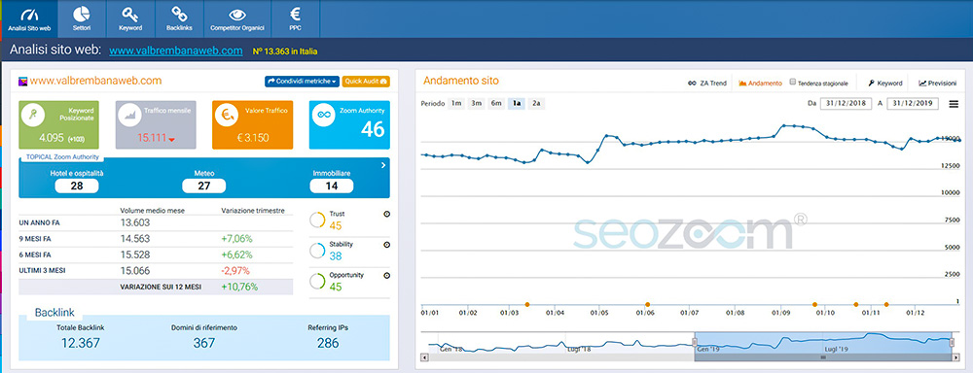Click the Nº 13.363 in Italia rank
Screen dimensions: 973x373
pos(285,51)
